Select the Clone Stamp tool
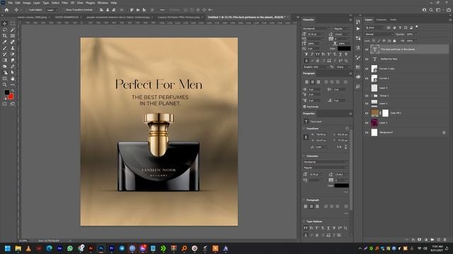 (13, 48)
